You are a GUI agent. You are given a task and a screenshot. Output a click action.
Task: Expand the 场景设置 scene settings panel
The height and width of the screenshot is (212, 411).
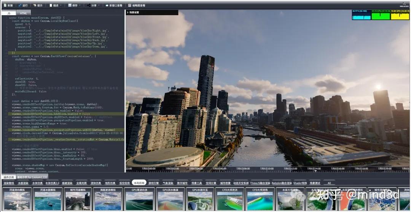[133, 13]
